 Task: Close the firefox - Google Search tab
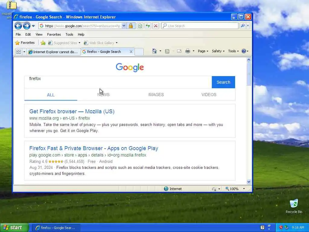tap(131, 52)
